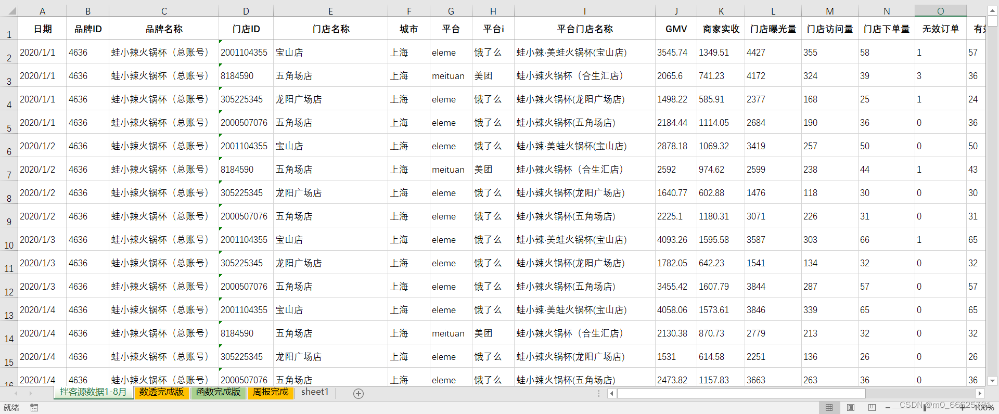Click the 美团 cell in row 14
The height and width of the screenshot is (414, 999).
coord(493,333)
